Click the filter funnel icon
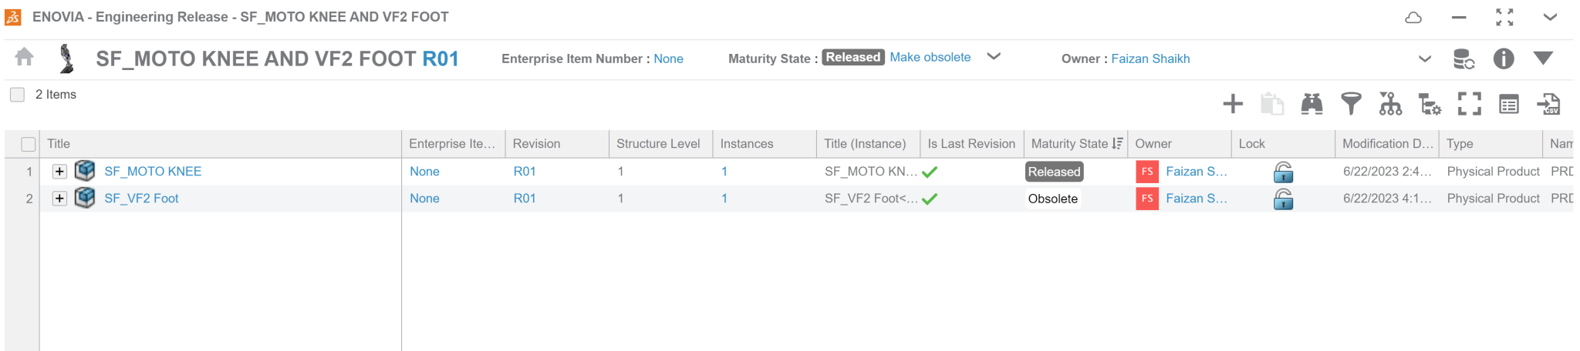1580x351 pixels. pos(1351,104)
